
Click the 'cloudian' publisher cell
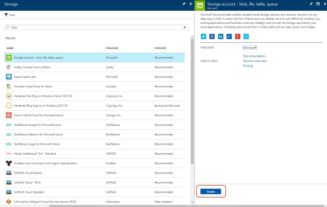pyautogui.click(x=111, y=86)
